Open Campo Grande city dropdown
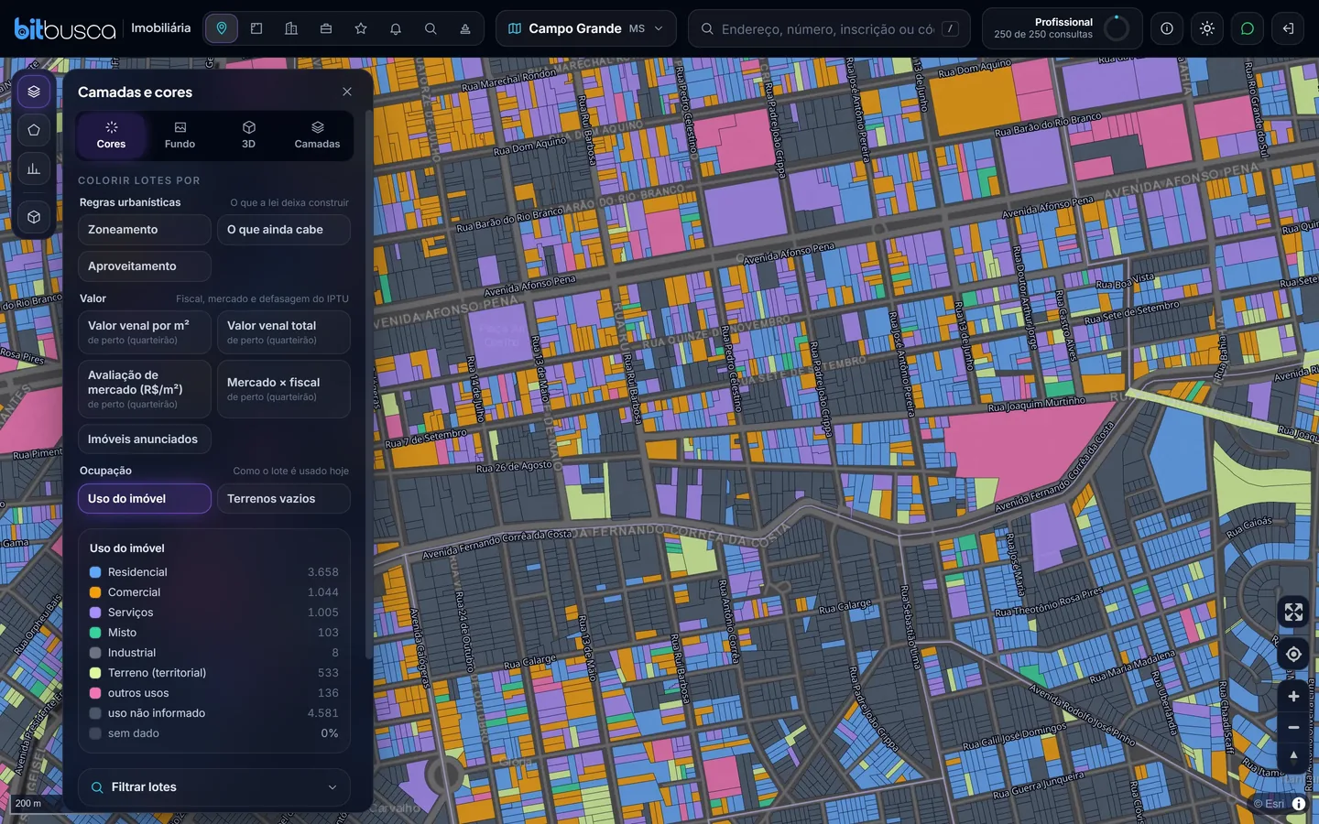 pyautogui.click(x=586, y=28)
